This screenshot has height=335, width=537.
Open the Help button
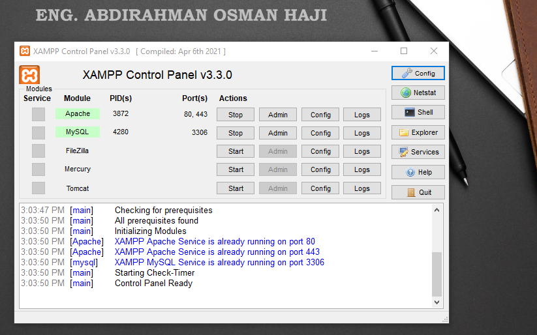[x=418, y=172]
